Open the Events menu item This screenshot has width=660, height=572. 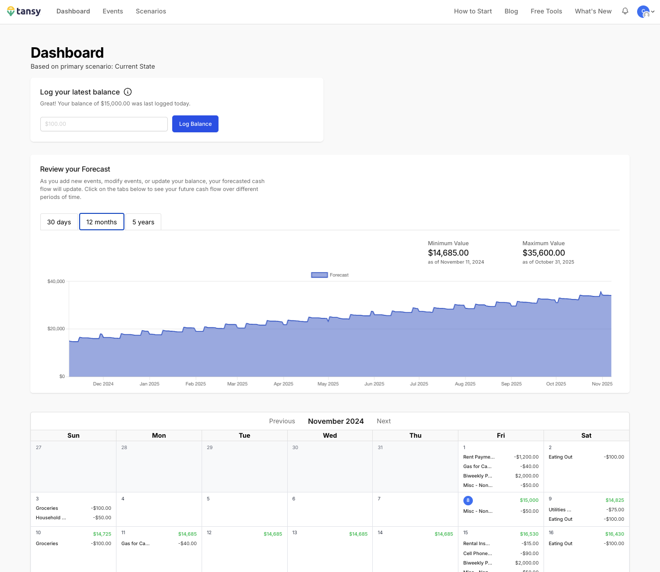point(112,11)
